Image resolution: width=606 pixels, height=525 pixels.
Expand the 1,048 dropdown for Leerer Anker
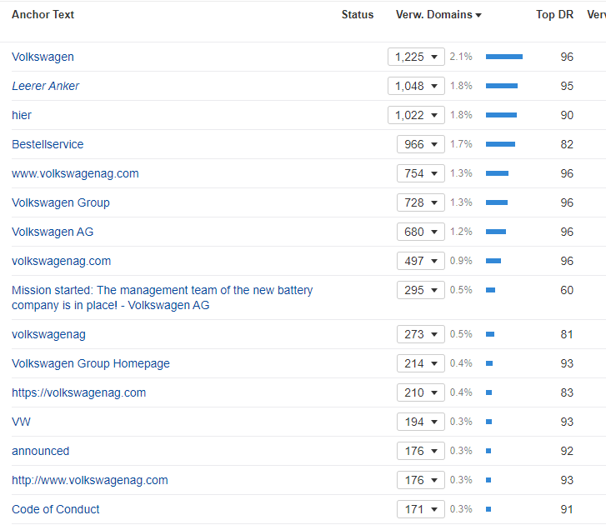tap(416, 86)
